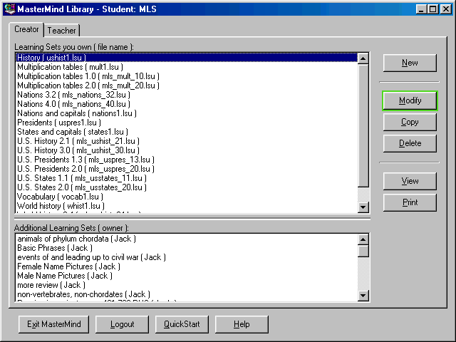The height and width of the screenshot is (342, 456).
Task: Open Help
Action: (242, 324)
